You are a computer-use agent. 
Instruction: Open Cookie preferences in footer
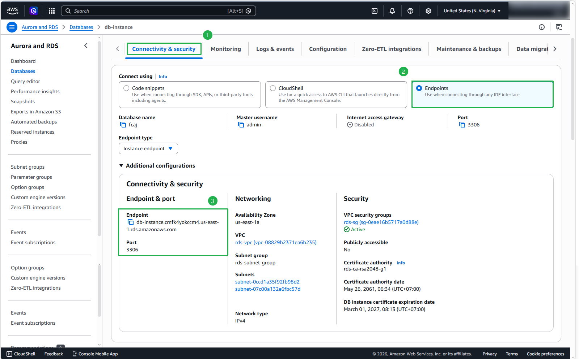[545, 354]
